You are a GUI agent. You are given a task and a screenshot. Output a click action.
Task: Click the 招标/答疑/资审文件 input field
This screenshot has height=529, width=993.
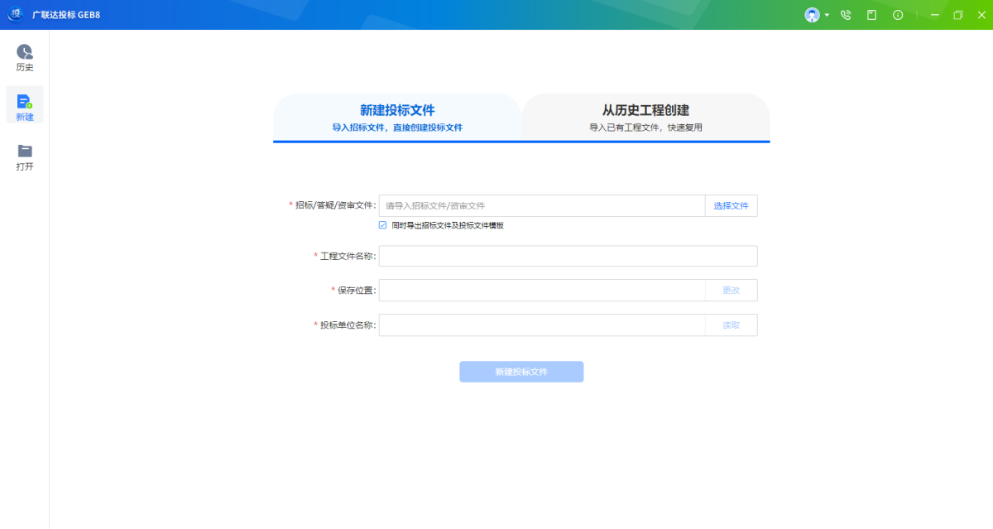pos(542,206)
